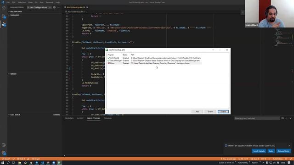Open the Help menu
Screen dimensions: 294x165
pyautogui.click(x=57, y=2)
